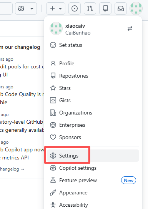Click the user avatar in header
148x209 pixels.
(136, 8)
